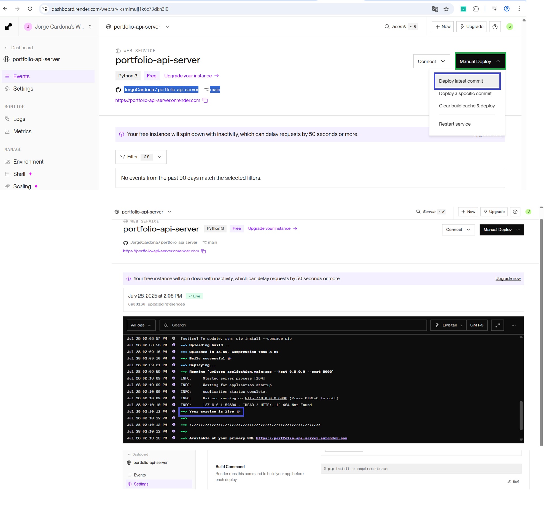The width and height of the screenshot is (549, 523).
Task: Open Scaling under Manage
Action: coord(48,186)
